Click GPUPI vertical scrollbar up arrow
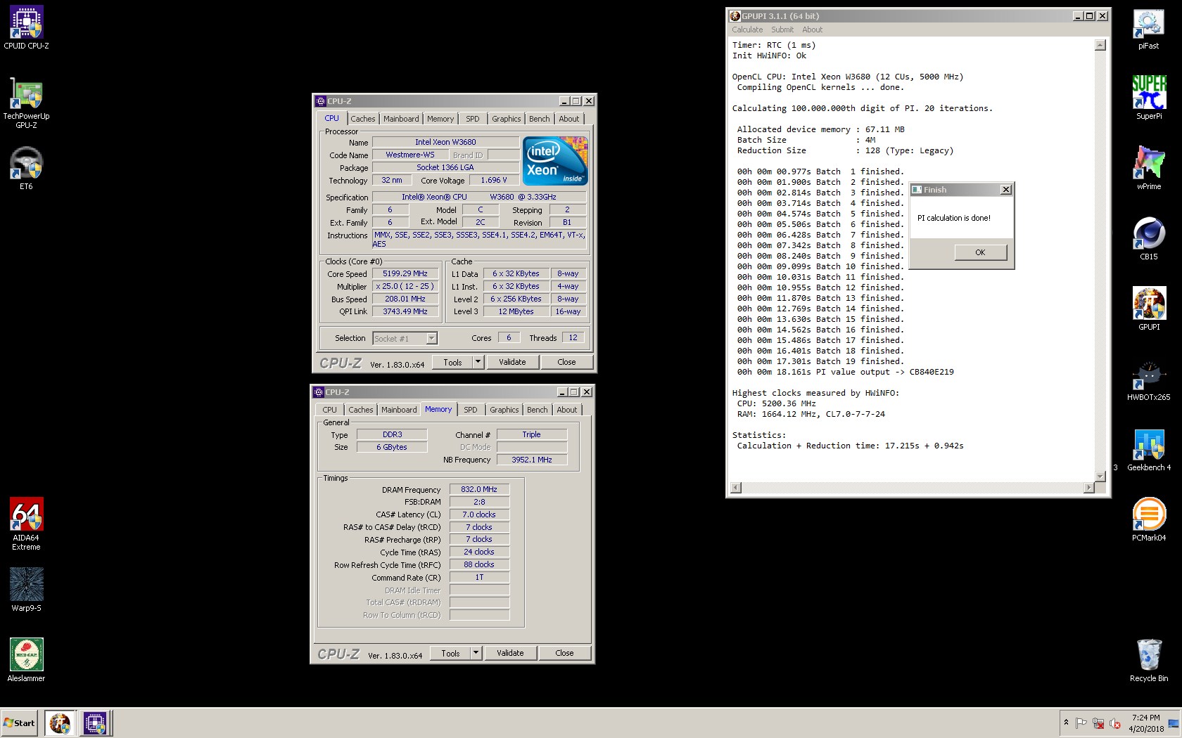The image size is (1182, 738). click(1100, 45)
